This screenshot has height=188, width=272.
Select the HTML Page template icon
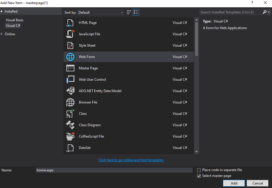coord(70,23)
